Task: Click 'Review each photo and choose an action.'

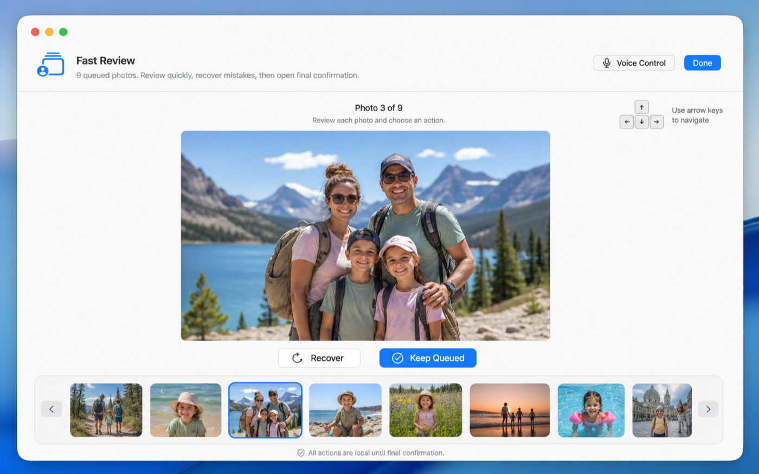Action: coord(378,120)
